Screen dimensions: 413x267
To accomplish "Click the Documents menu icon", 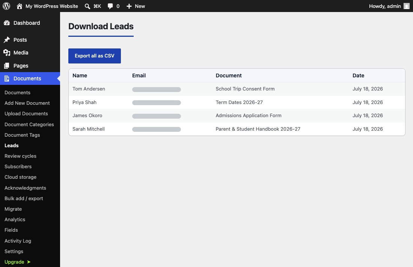I will [7, 78].
